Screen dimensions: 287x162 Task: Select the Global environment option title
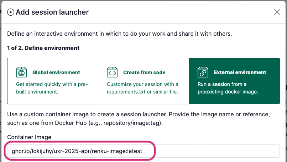(56, 72)
